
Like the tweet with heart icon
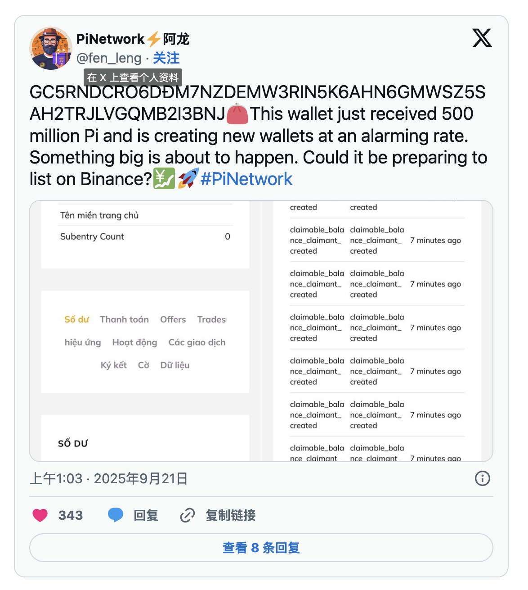pos(40,515)
